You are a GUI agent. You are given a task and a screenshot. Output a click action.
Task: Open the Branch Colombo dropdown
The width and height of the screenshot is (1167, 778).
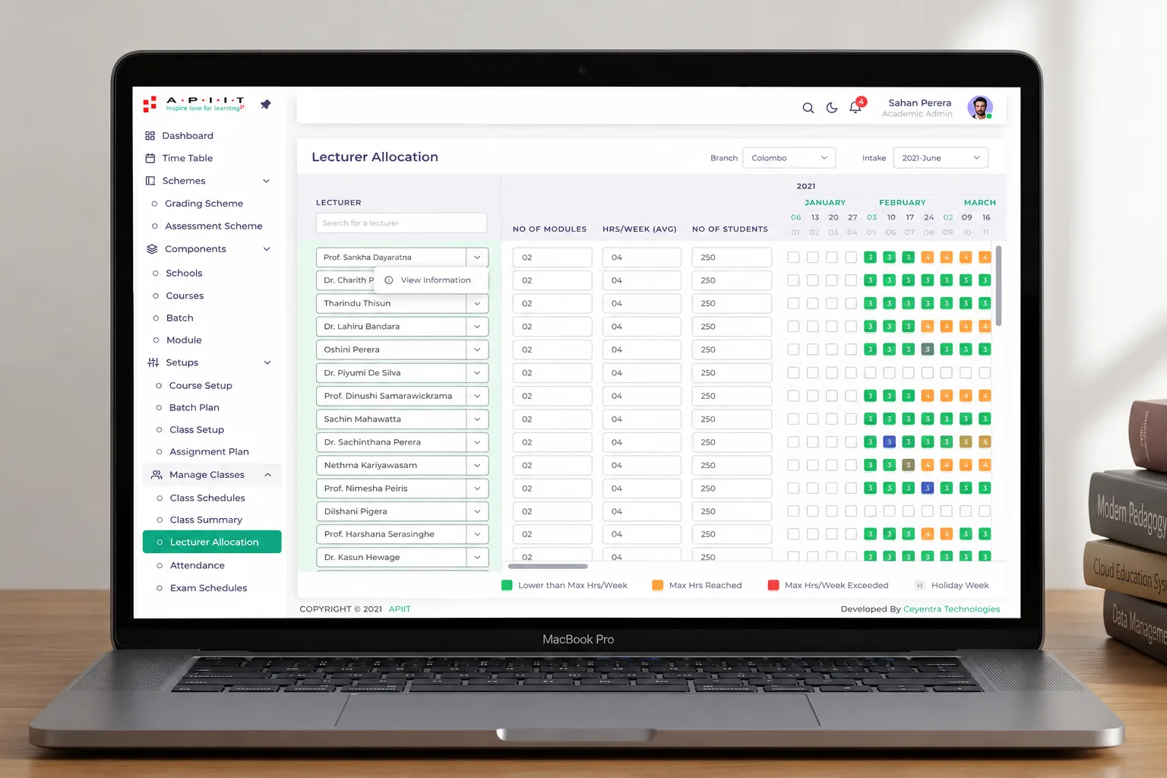pyautogui.click(x=789, y=158)
